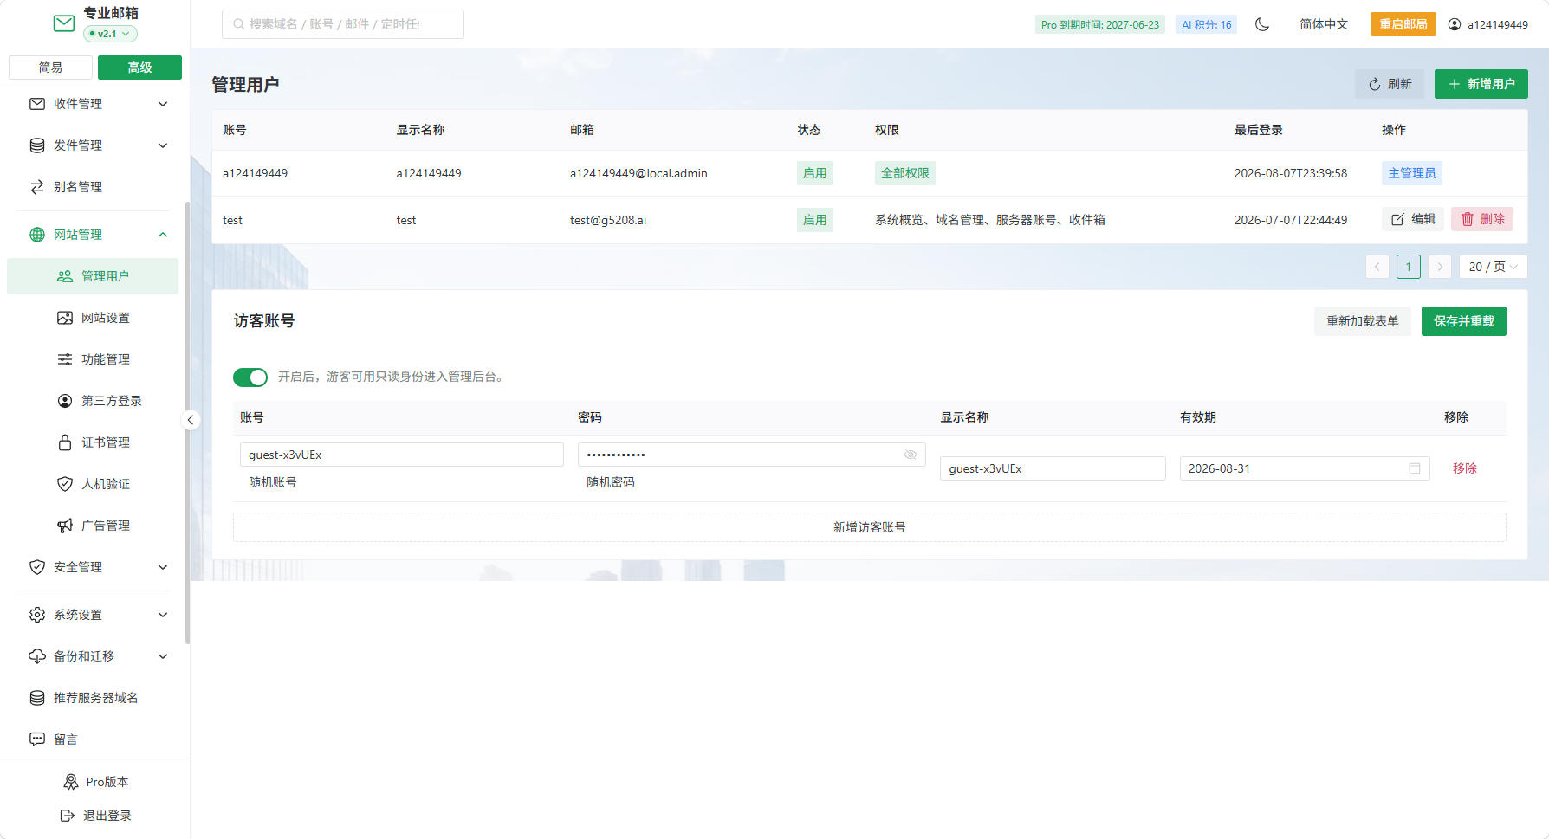The image size is (1549, 839).
Task: Focus the guest 显示名称 input field
Action: [1053, 468]
